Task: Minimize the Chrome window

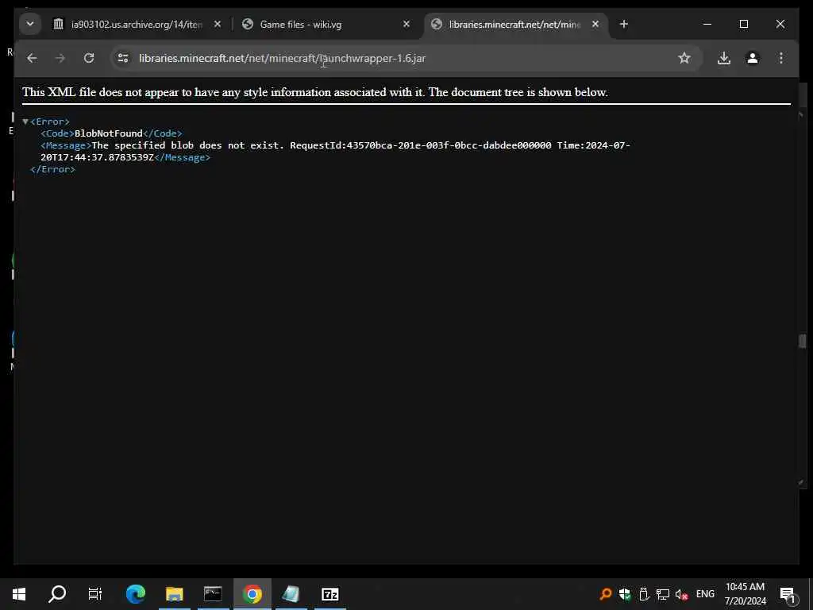Action: (707, 24)
